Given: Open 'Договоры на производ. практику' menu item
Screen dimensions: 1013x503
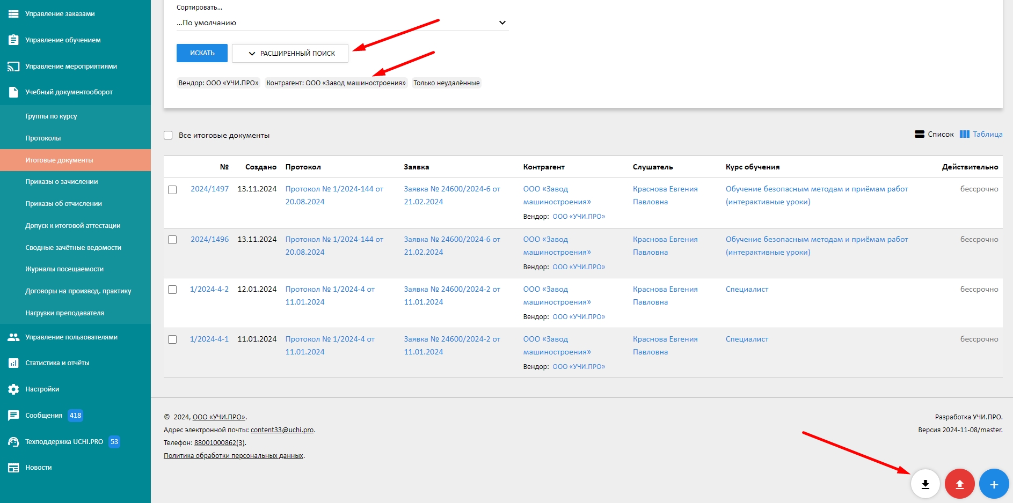Looking at the screenshot, I should (75, 291).
